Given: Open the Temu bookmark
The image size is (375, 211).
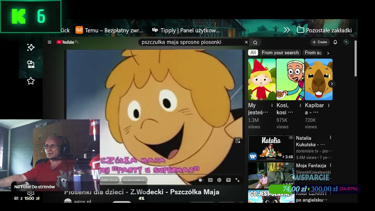Looking at the screenshot, I should [x=109, y=30].
